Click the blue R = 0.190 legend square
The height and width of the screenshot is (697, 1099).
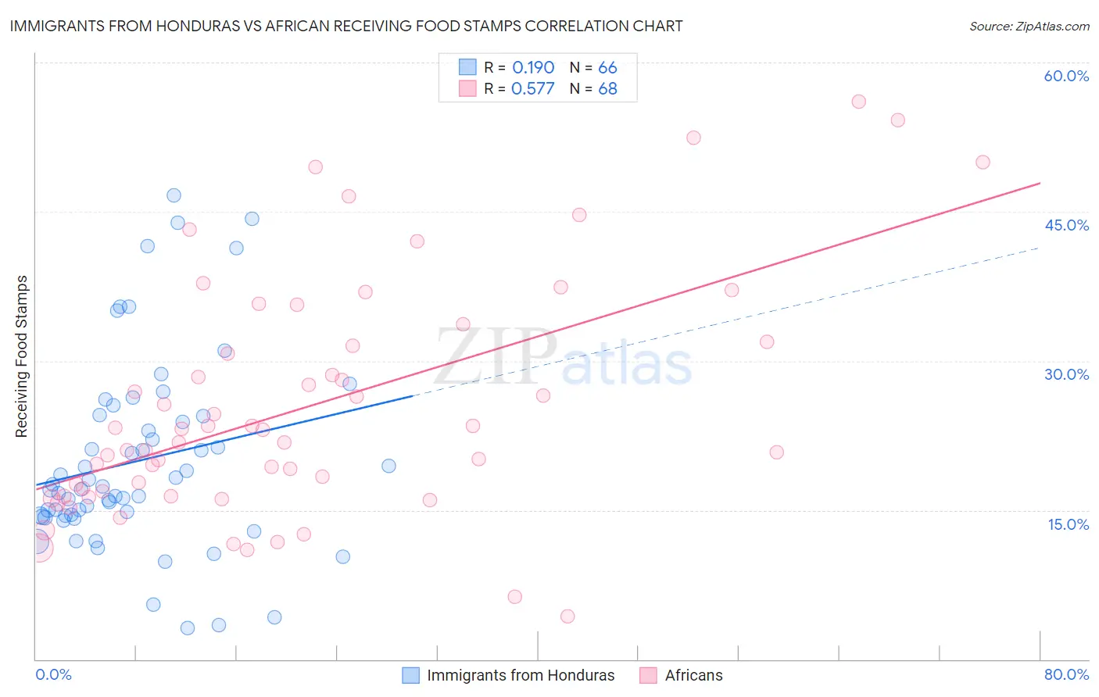[x=467, y=67]
